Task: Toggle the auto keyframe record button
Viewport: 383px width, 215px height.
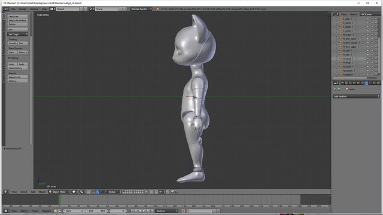Action: (x=183, y=211)
